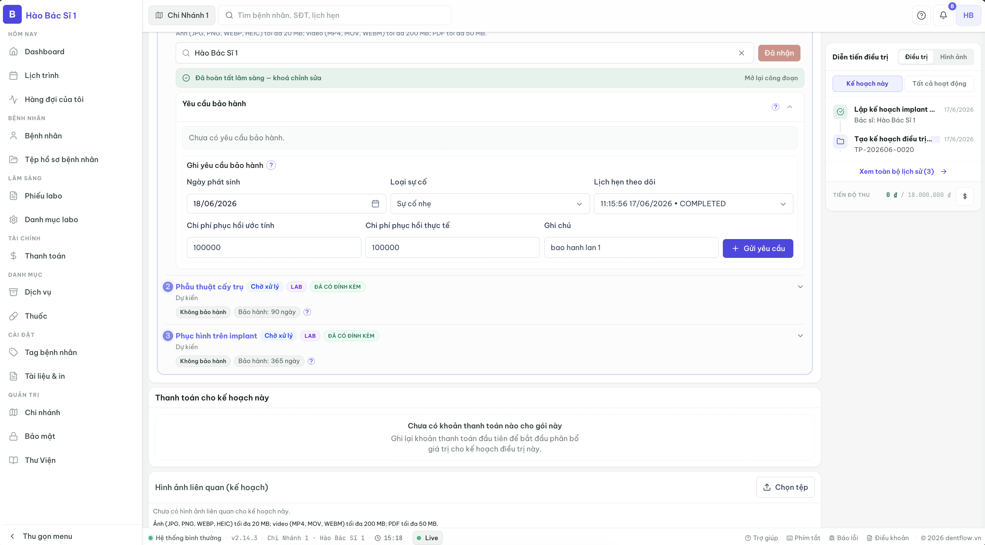Select Tất cả hoạt động filter
The width and height of the screenshot is (985, 545).
(939, 83)
